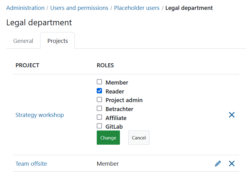This screenshot has height=178, width=246.
Task: Switch to the General tab
Action: point(23,41)
